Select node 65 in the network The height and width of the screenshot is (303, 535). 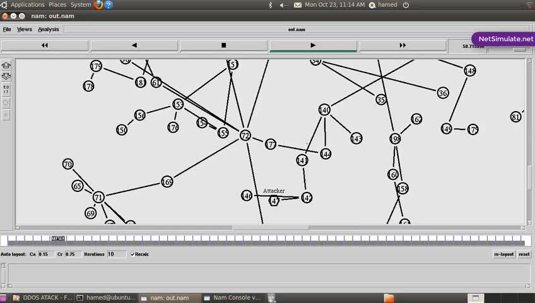coord(78,186)
